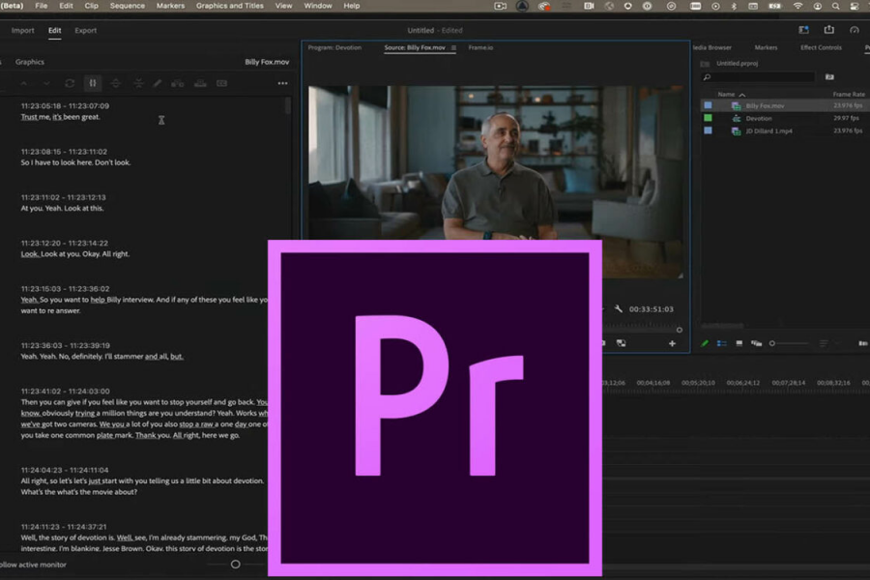
Task: Adjust the project panel thumbnail zoom slider
Action: tap(771, 343)
